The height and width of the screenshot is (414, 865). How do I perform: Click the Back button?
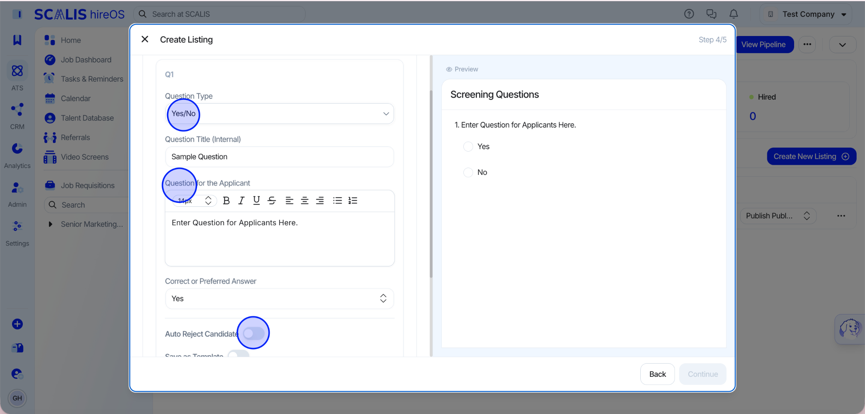658,374
